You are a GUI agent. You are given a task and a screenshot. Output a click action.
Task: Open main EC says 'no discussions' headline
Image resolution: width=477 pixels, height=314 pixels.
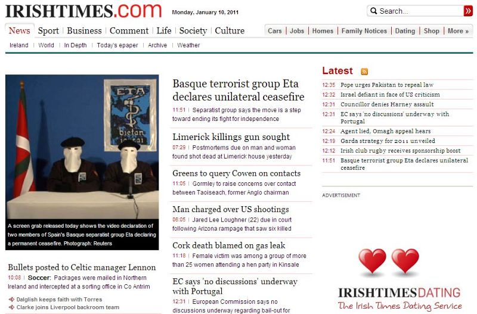[235, 287]
